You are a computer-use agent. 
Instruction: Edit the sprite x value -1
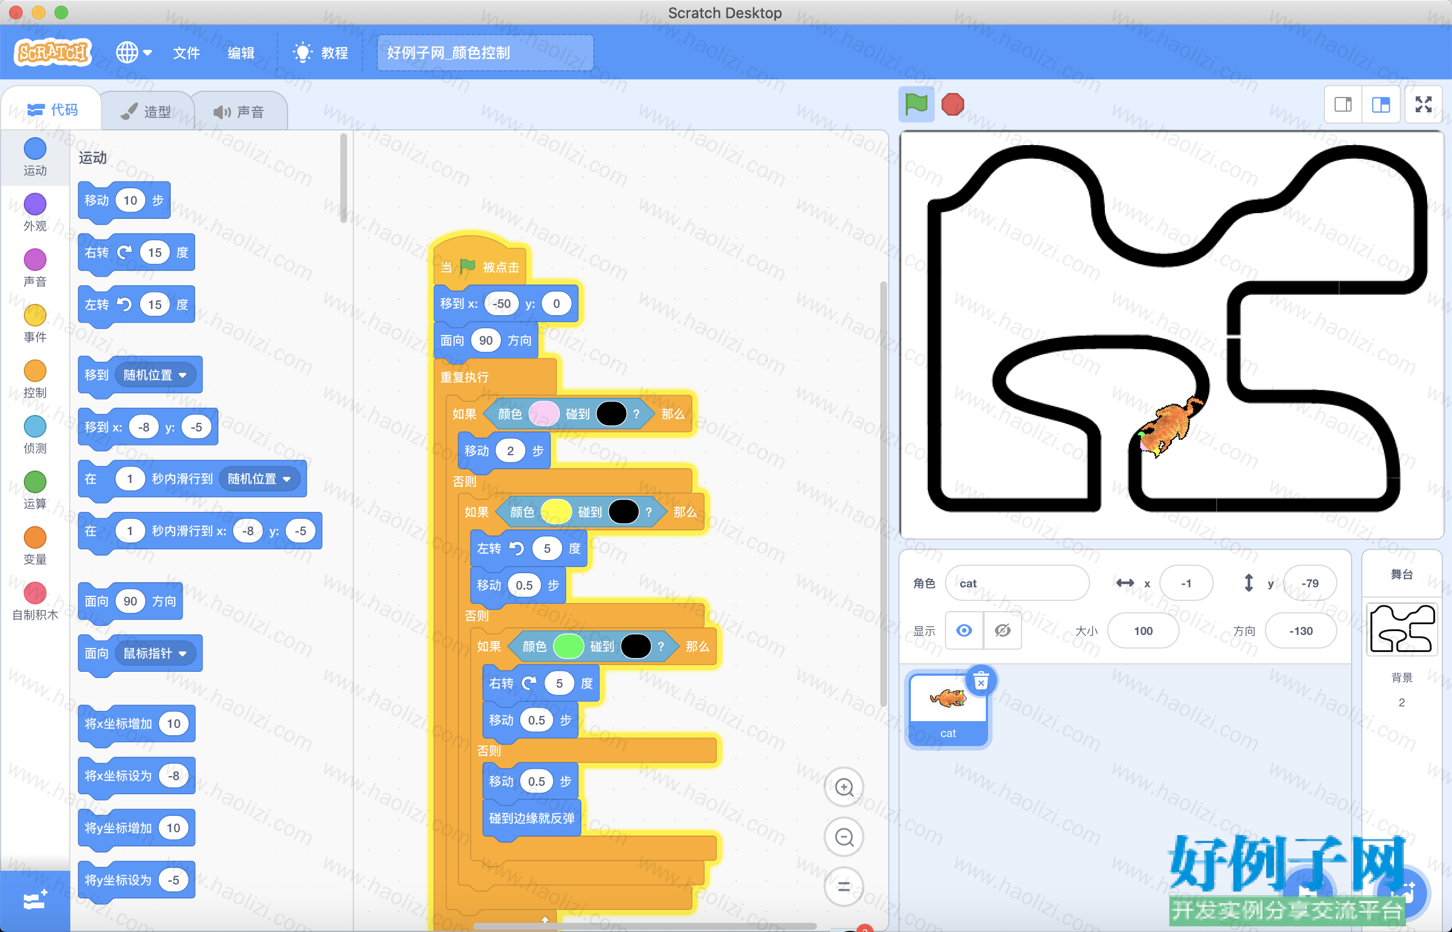(1186, 583)
